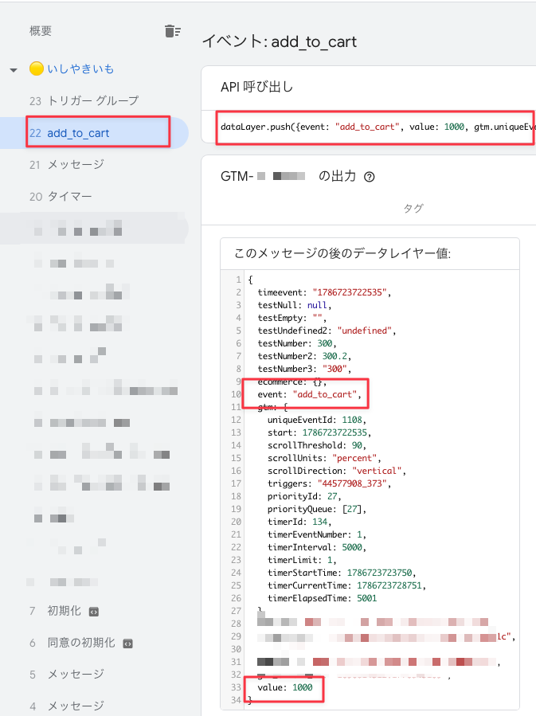This screenshot has height=716, width=536.
Task: Click the timerCurrentTime value line
Action: (x=346, y=586)
